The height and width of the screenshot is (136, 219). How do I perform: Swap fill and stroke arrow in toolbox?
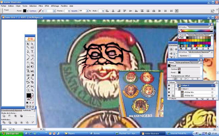(33, 94)
